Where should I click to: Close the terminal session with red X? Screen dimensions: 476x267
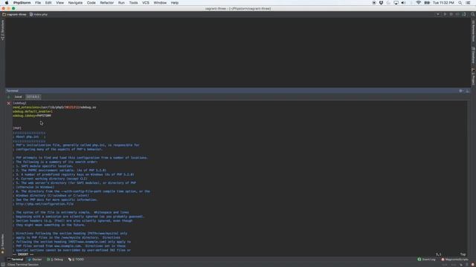point(8,104)
